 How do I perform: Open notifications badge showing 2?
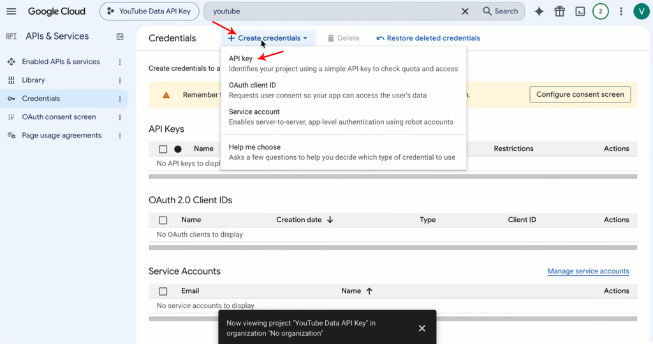(x=601, y=11)
